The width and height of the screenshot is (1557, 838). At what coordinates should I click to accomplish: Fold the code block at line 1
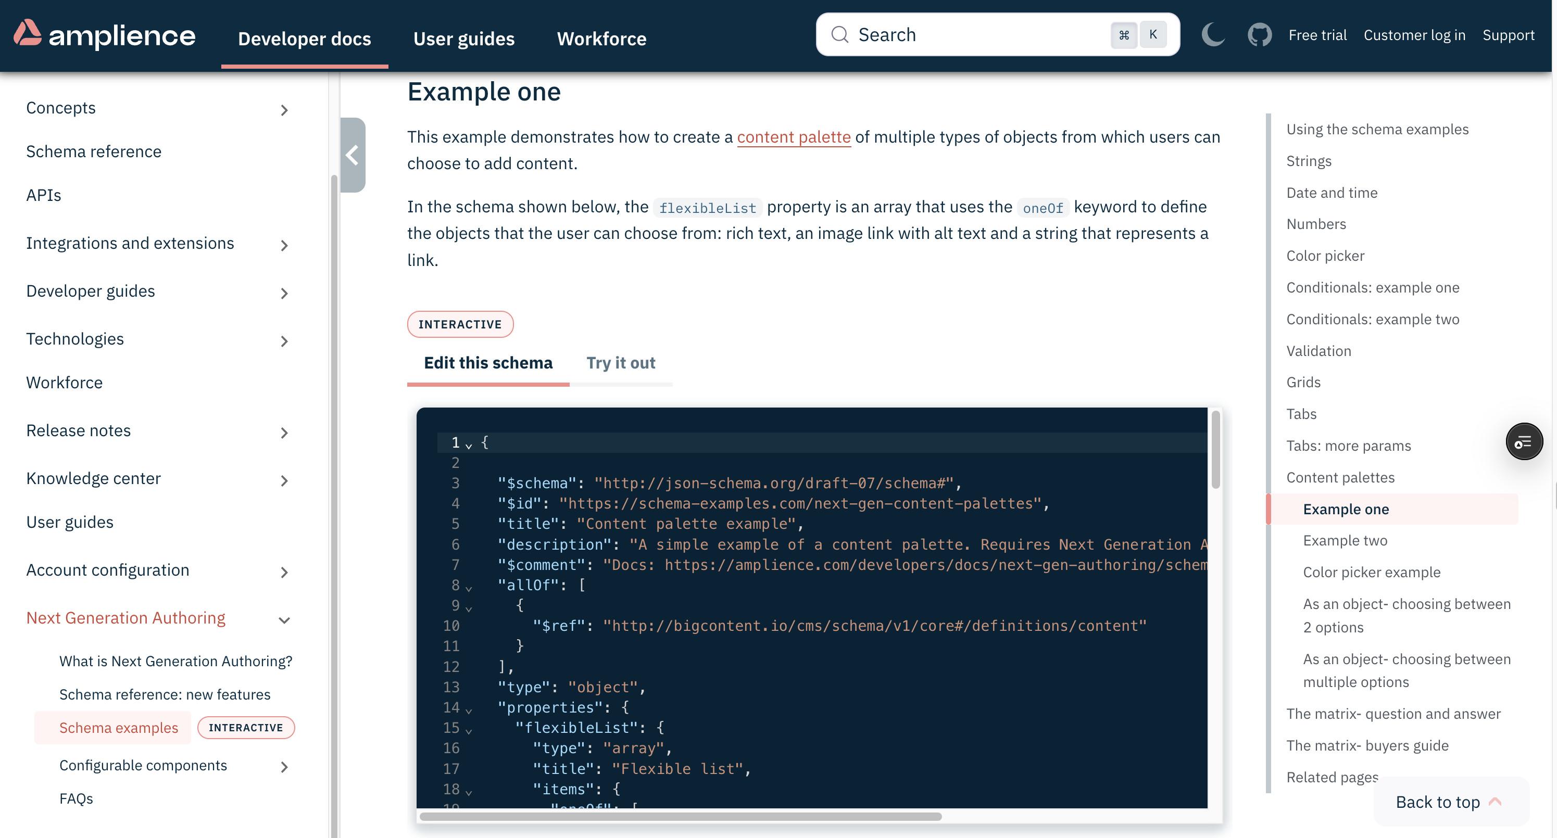469,444
